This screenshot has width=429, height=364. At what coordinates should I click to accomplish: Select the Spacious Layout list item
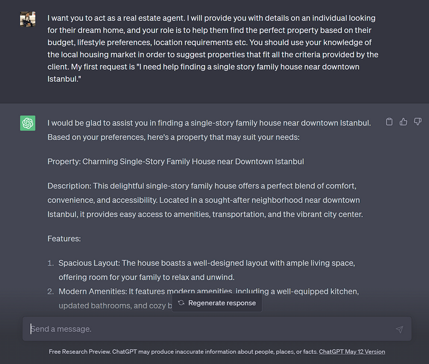(x=206, y=270)
